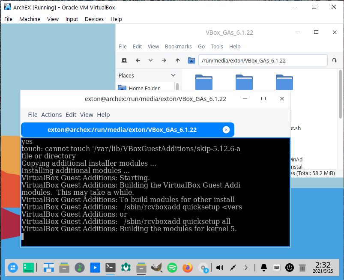This screenshot has height=280, width=344.
Task: Open the file manager Edit menu
Action: click(x=138, y=47)
